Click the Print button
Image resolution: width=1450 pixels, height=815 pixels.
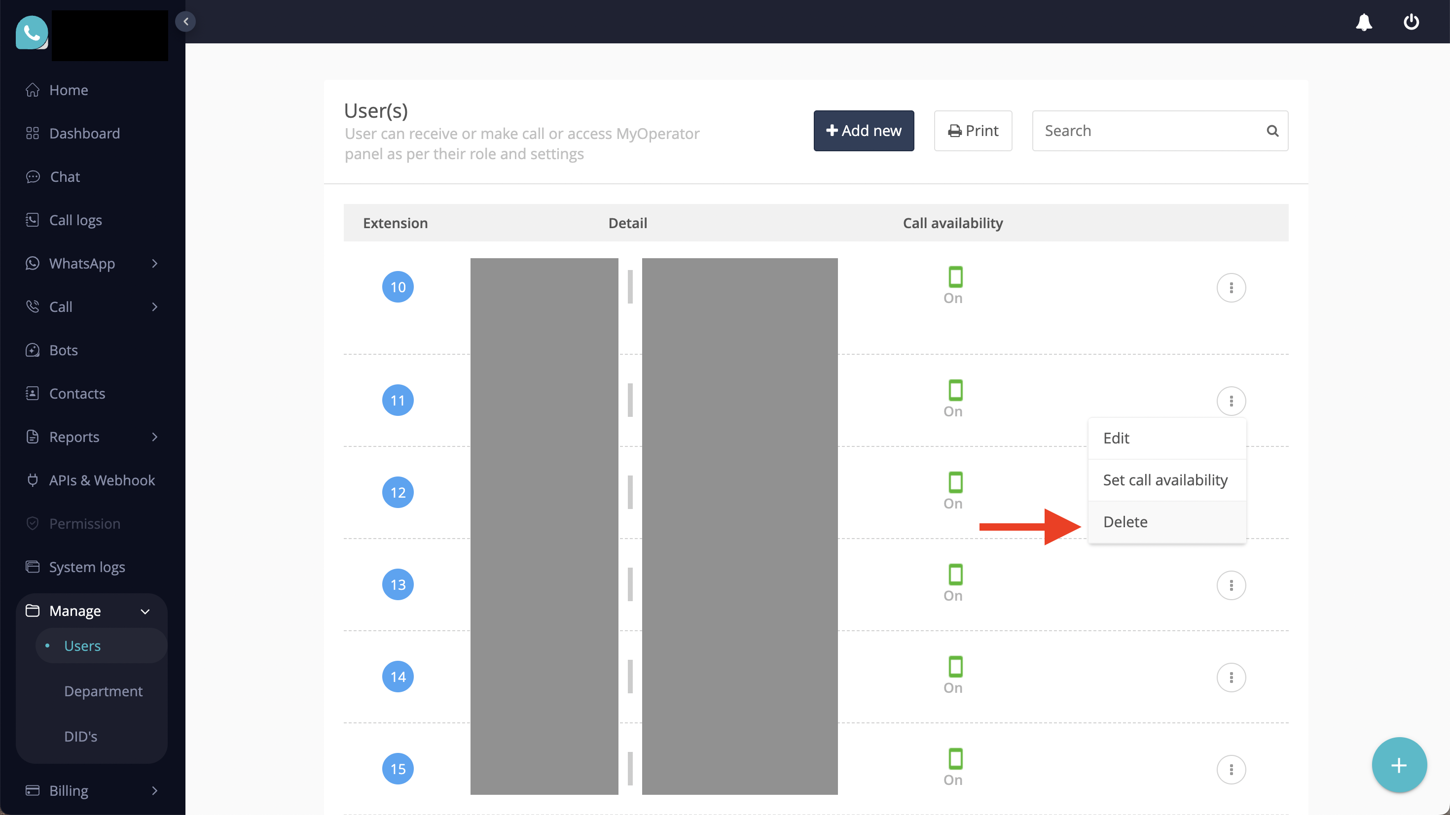point(972,131)
